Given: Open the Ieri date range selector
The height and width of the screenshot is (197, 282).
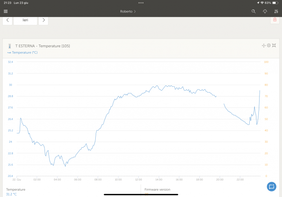Looking at the screenshot, I should pos(25,20).
